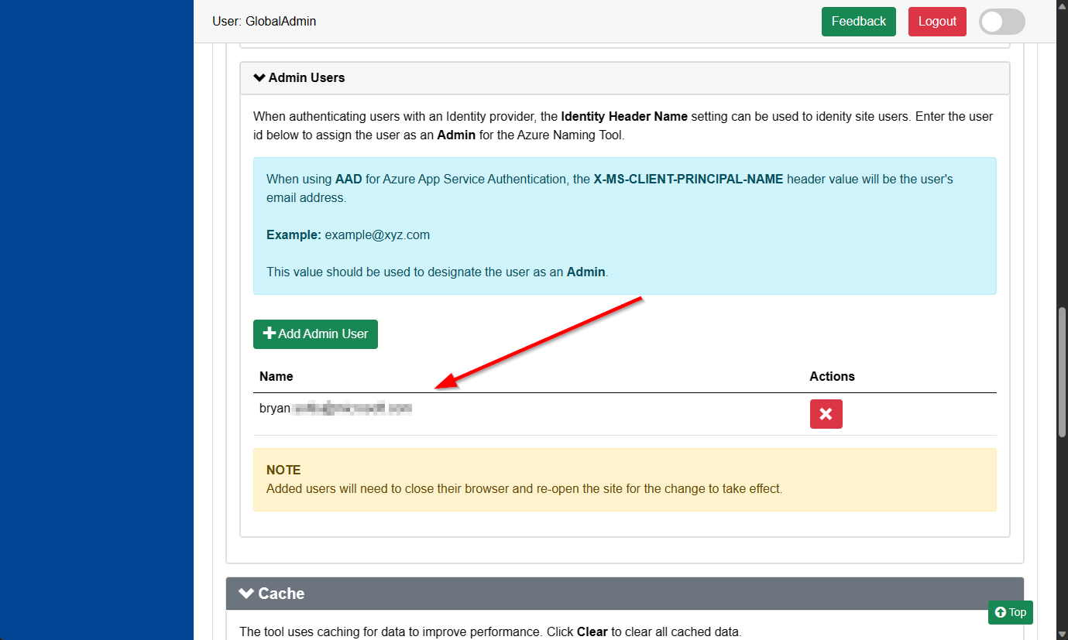1068x640 pixels.
Task: Click the yellow NOTE message box
Action: [x=624, y=480]
